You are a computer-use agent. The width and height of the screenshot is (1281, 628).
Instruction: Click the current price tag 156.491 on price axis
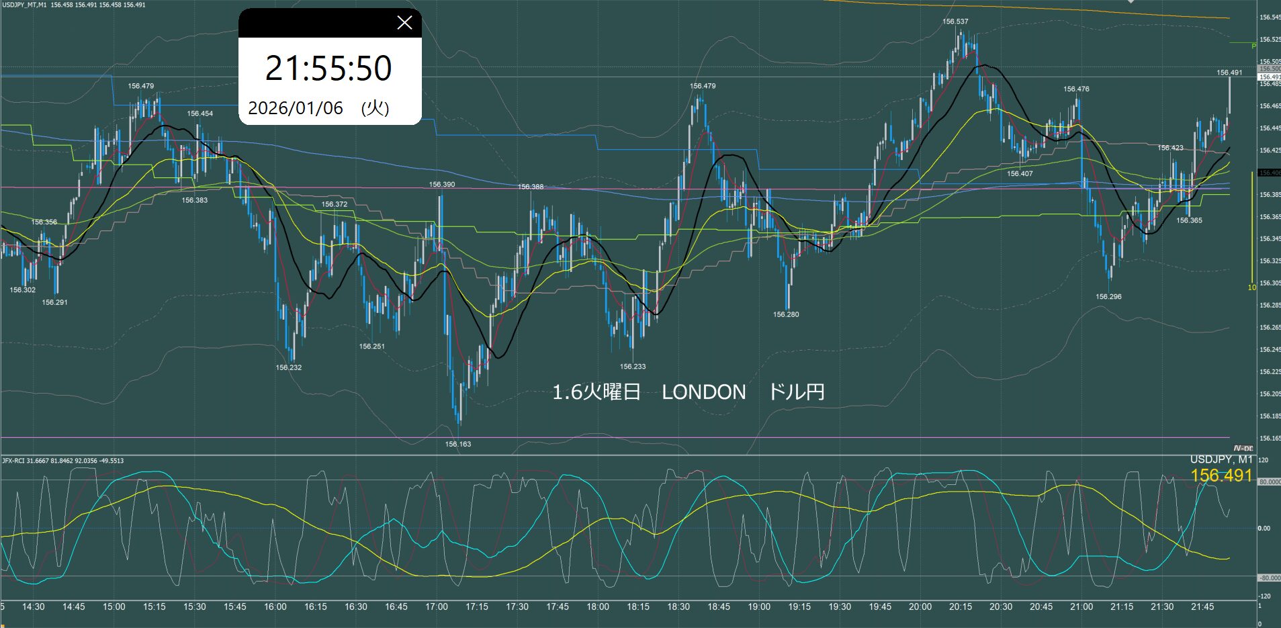(1269, 77)
